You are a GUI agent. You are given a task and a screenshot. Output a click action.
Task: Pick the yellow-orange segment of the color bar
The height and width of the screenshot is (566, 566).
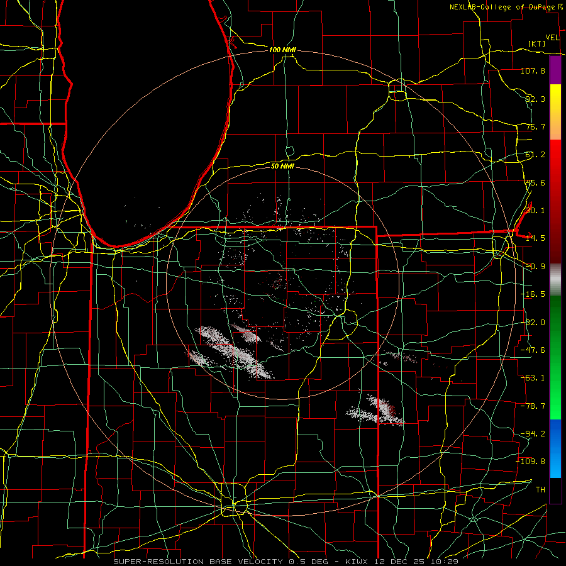[555, 112]
